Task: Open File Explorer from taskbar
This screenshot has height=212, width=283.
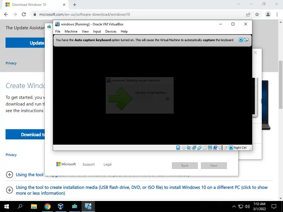Action: [34, 206]
